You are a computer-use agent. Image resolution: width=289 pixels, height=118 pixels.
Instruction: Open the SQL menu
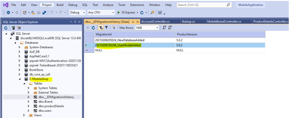coord(85,5)
